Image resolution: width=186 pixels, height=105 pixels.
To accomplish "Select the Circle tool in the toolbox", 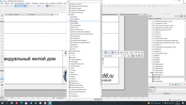I will pyautogui.click(x=2, y=91).
